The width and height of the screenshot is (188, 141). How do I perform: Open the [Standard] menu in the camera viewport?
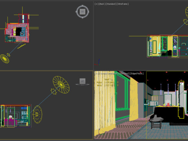coord(124,74)
